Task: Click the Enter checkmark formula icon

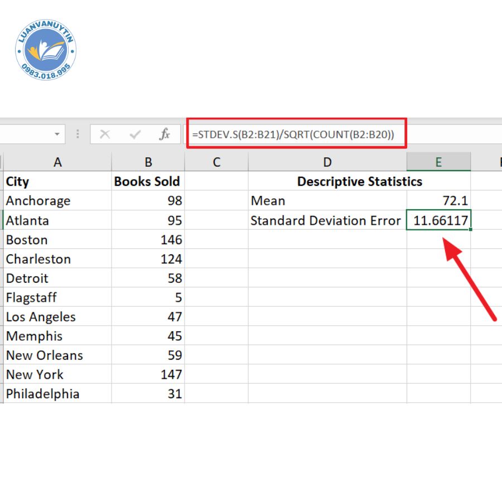Action: tap(135, 134)
